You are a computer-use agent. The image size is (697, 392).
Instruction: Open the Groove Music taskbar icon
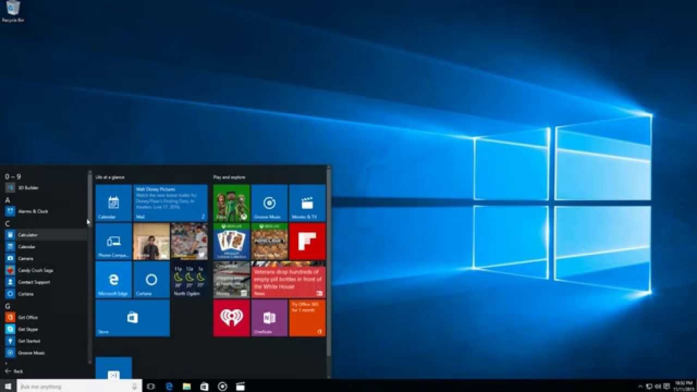coord(222,387)
